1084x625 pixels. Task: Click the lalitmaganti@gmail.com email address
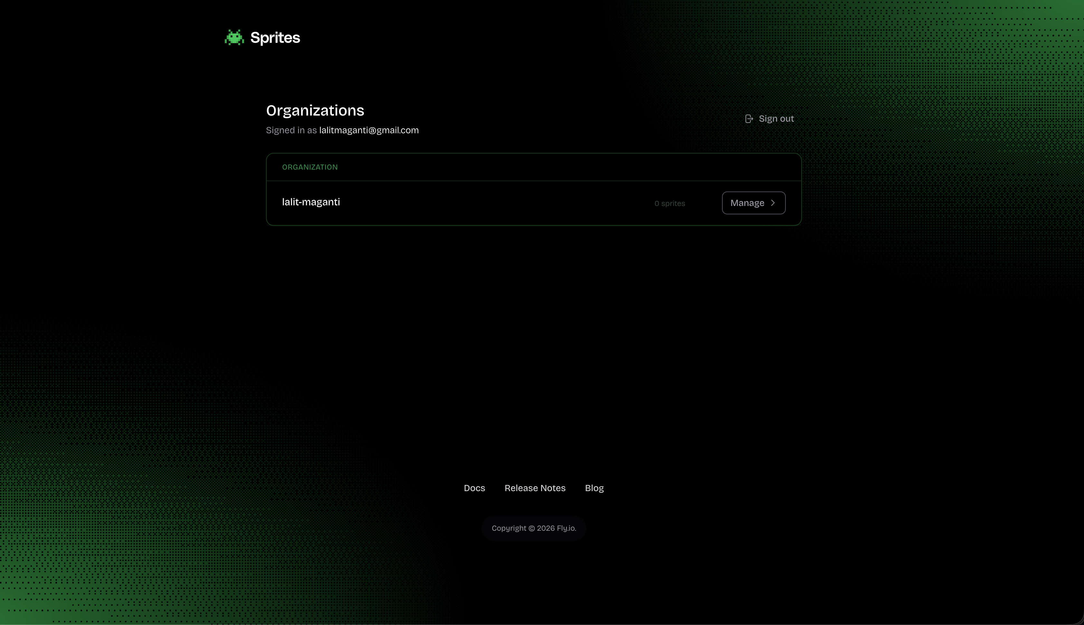tap(368, 130)
